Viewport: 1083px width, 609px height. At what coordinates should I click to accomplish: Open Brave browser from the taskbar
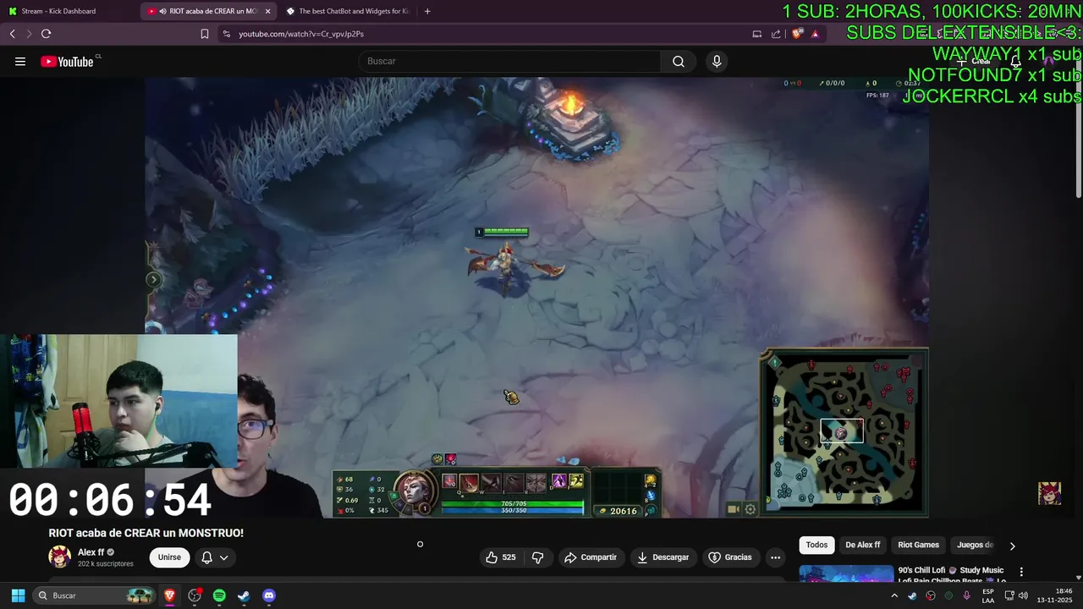[x=170, y=595]
